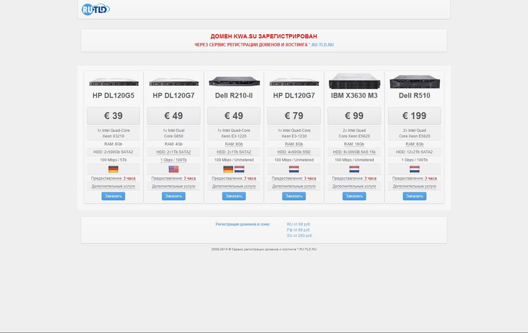Click the Dell R210-II title
This screenshot has width=528, height=333.
[x=234, y=96]
